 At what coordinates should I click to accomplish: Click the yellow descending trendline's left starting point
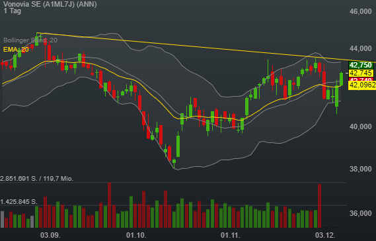tap(38, 33)
